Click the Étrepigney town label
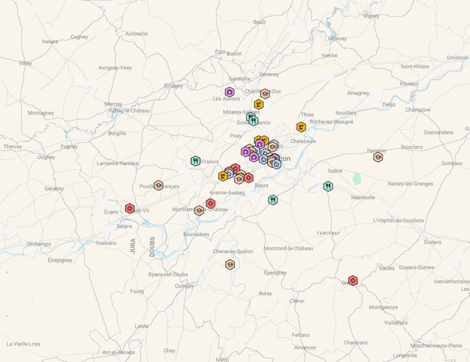Screen dimensions: 470x362 [60, 260]
